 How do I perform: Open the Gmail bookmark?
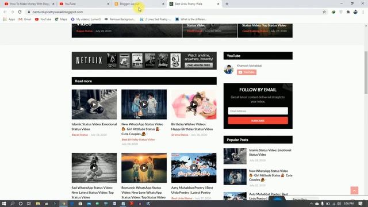pyautogui.click(x=25, y=19)
